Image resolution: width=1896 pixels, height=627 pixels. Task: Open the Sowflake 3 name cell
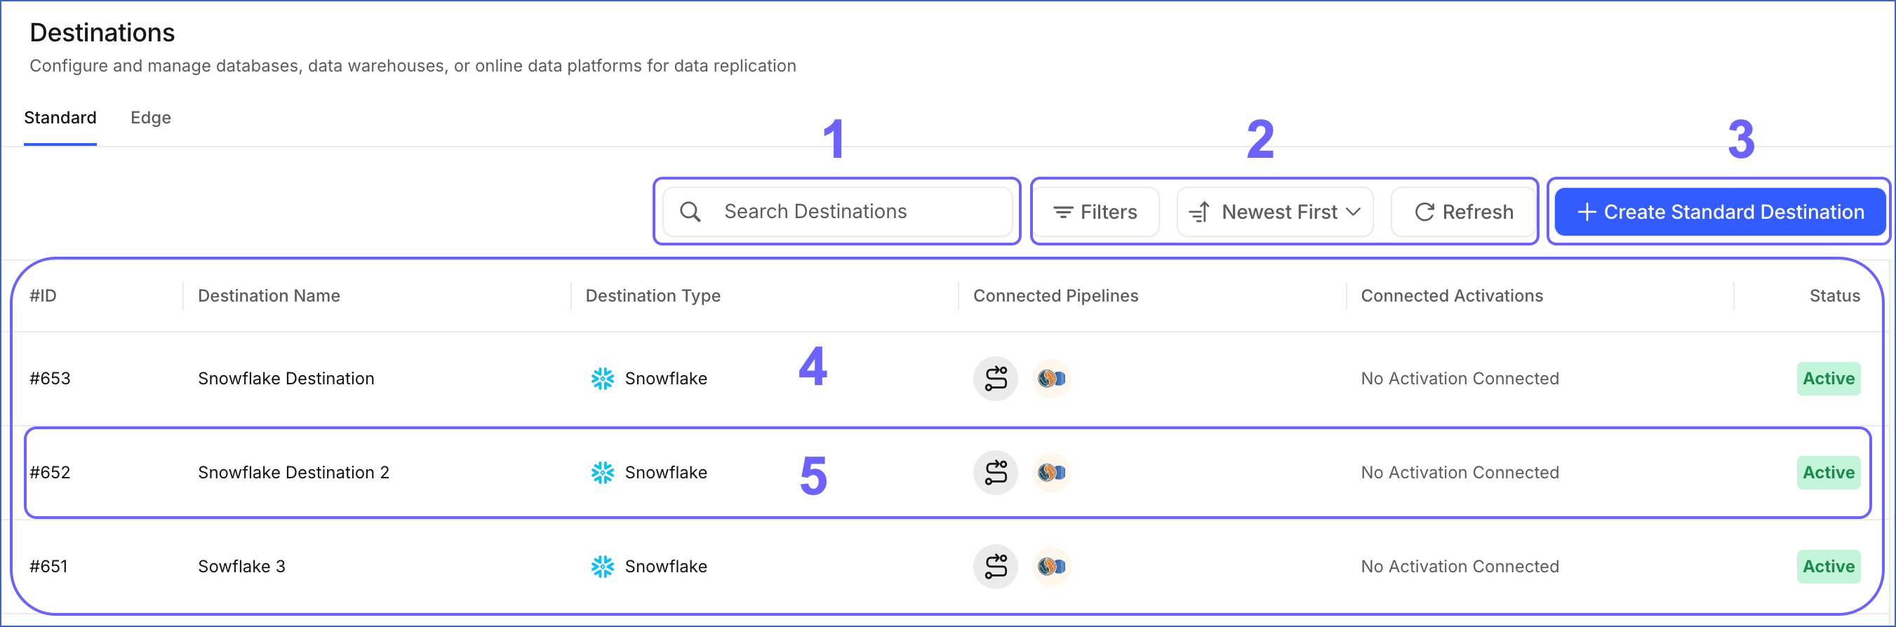click(x=241, y=567)
